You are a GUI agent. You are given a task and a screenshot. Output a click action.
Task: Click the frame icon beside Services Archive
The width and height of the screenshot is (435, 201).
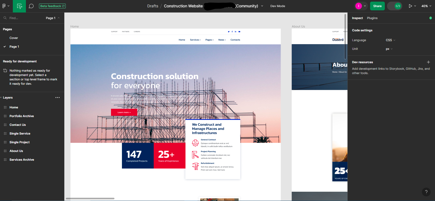[x=5, y=160]
